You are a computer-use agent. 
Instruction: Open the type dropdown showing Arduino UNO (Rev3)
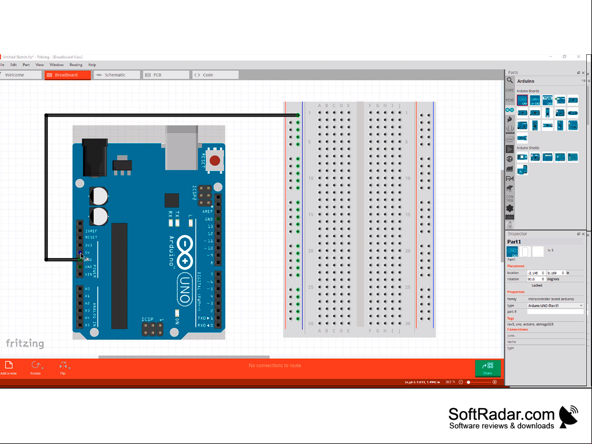(x=556, y=305)
